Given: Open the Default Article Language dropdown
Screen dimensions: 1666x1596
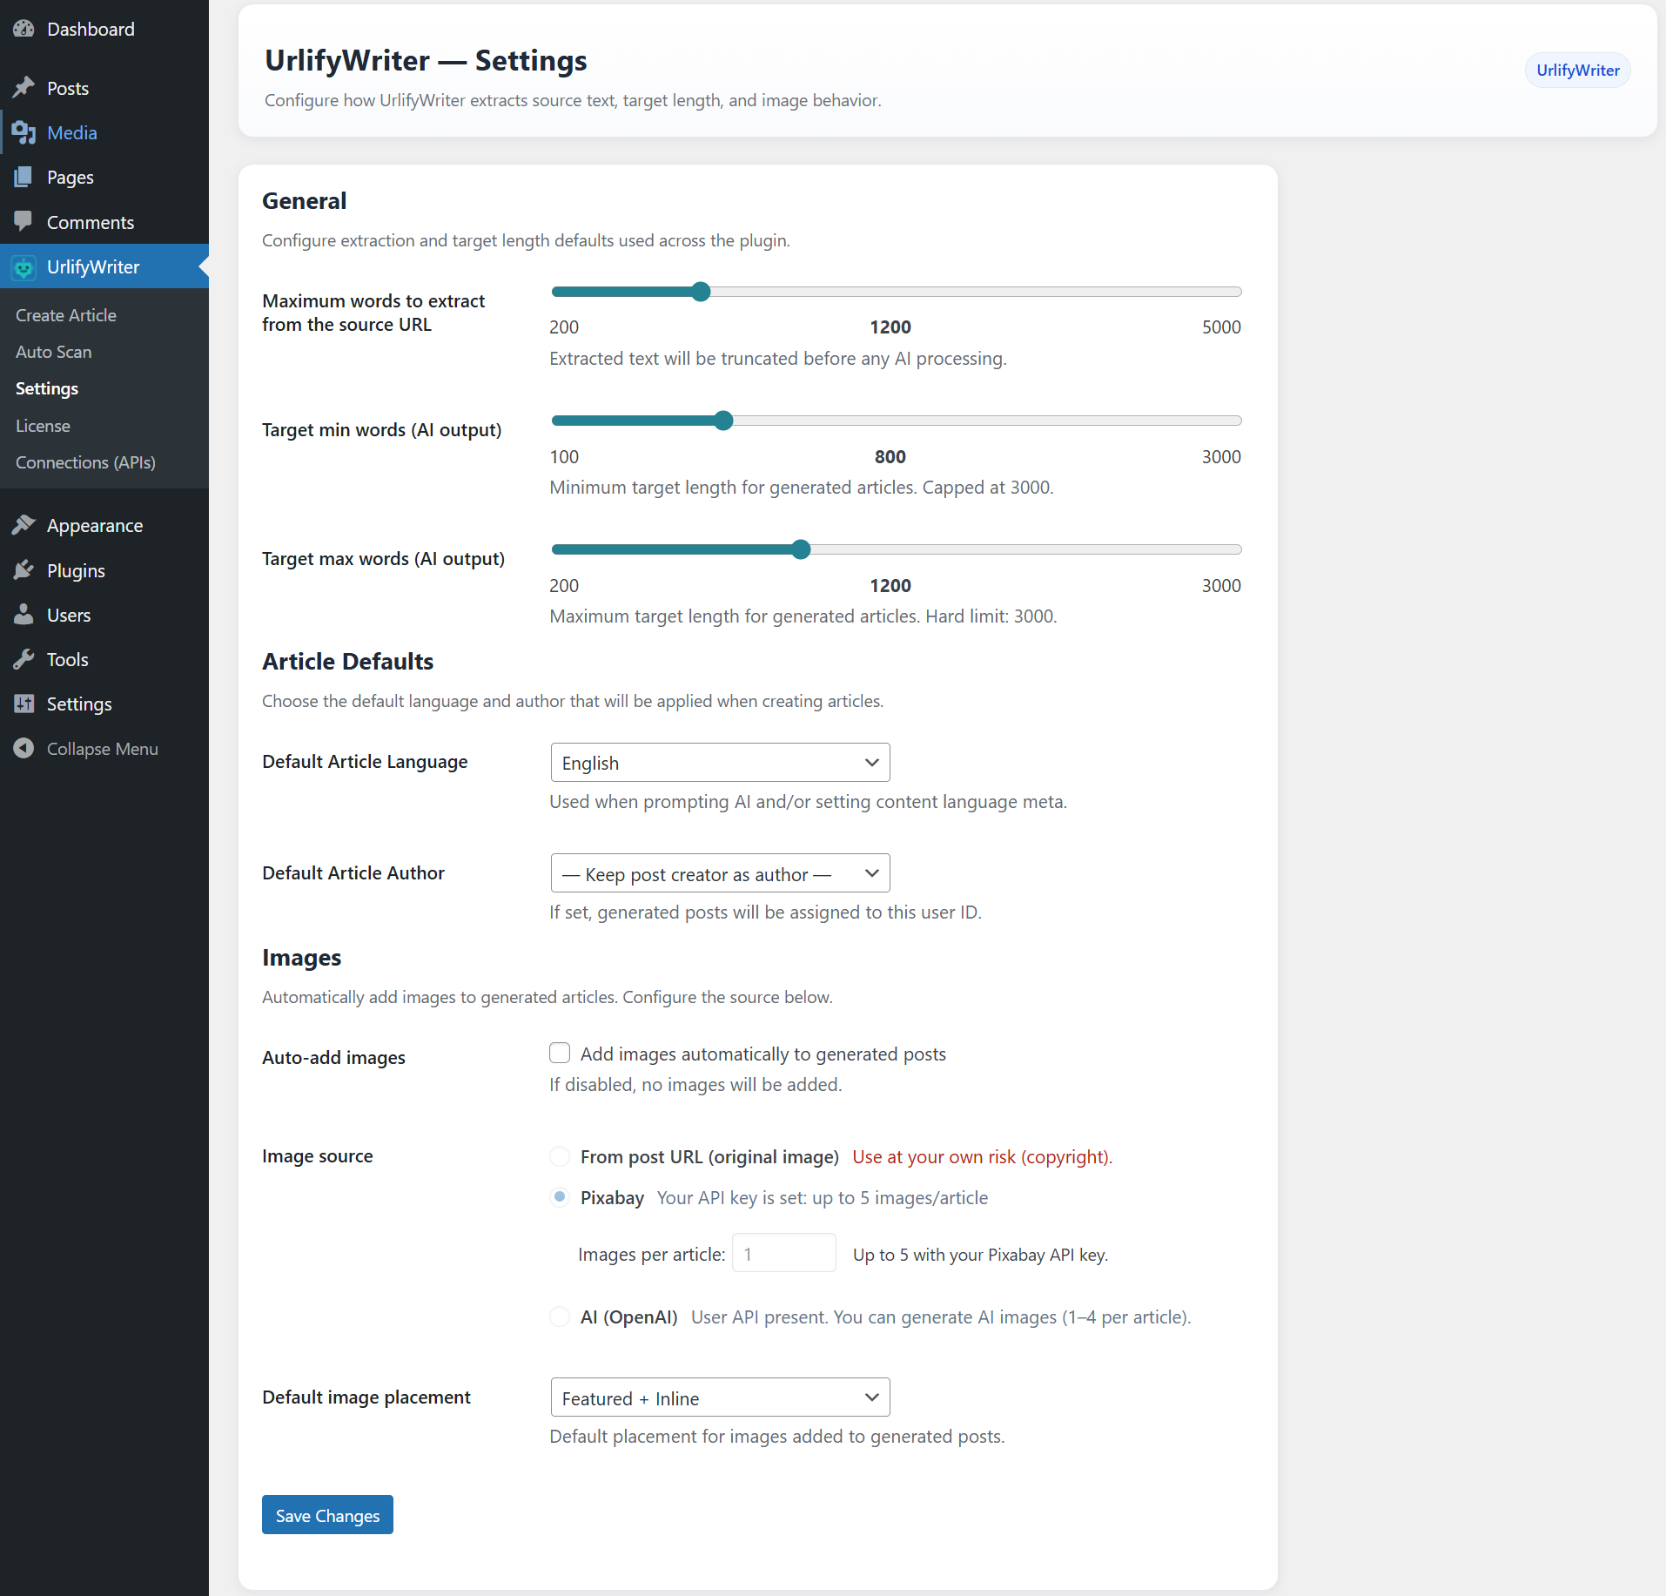Looking at the screenshot, I should pyautogui.click(x=719, y=762).
